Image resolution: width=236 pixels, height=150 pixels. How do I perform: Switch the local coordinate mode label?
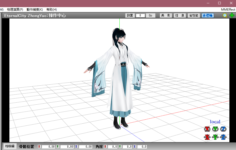pyautogui.click(x=215, y=122)
